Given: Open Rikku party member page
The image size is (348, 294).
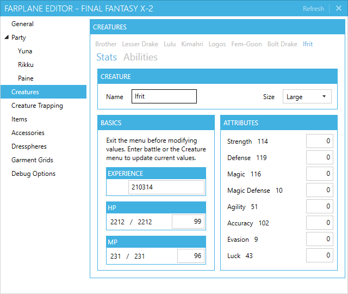Looking at the screenshot, I should coord(26,65).
